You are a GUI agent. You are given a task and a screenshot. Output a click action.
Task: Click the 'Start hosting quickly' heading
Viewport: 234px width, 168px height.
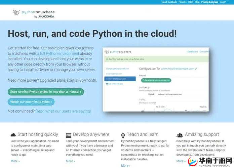pyautogui.click(x=38, y=134)
